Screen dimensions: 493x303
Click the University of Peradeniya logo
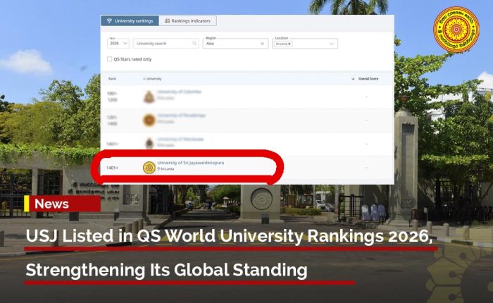pyautogui.click(x=149, y=120)
